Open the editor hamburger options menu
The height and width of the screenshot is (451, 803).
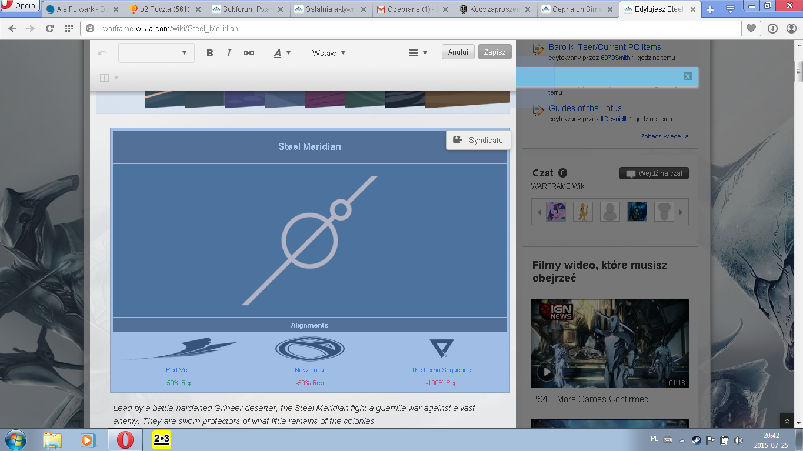418,53
